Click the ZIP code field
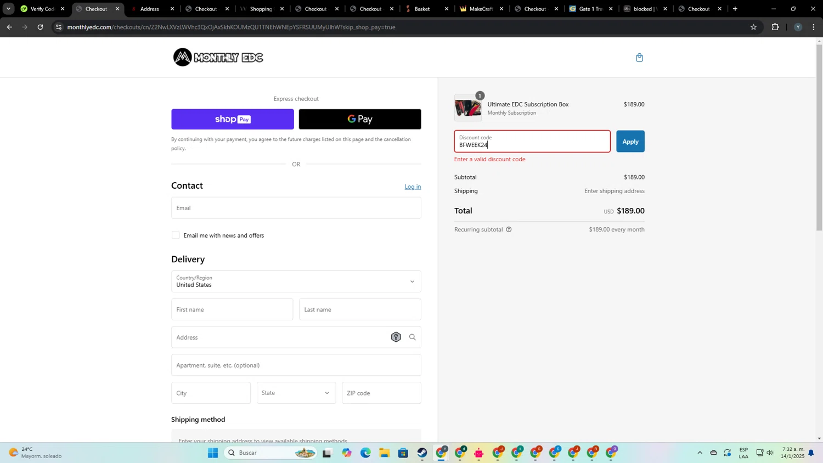This screenshot has height=463, width=823. (x=381, y=393)
